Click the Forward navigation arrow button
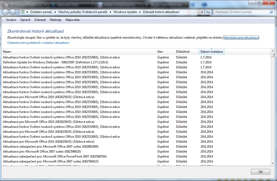This screenshot has height=181, width=277. pos(13,12)
